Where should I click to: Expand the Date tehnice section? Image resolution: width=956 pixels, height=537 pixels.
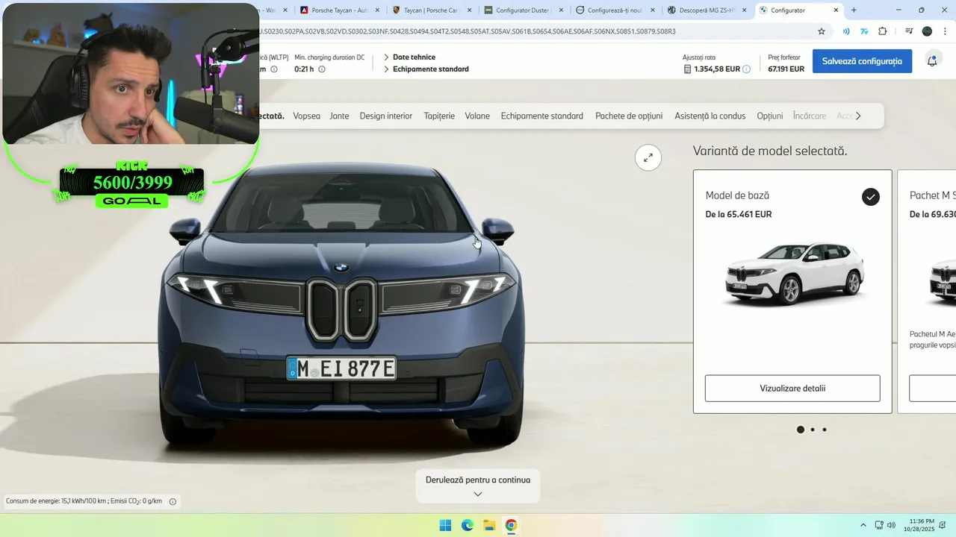(x=409, y=57)
